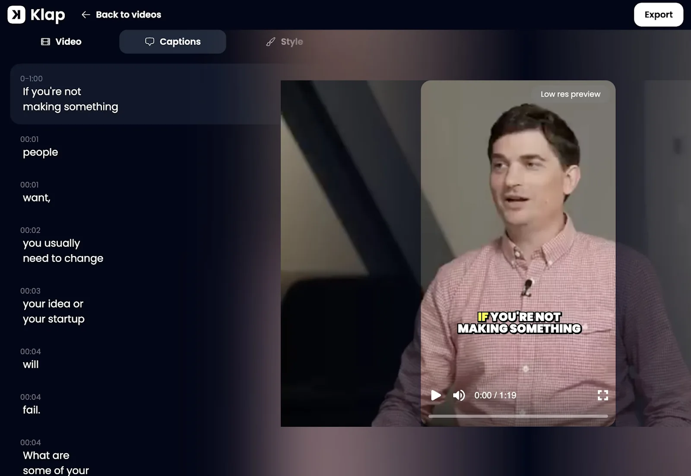Select the 'If you're not making something' caption
Image resolution: width=691 pixels, height=476 pixels.
70,98
